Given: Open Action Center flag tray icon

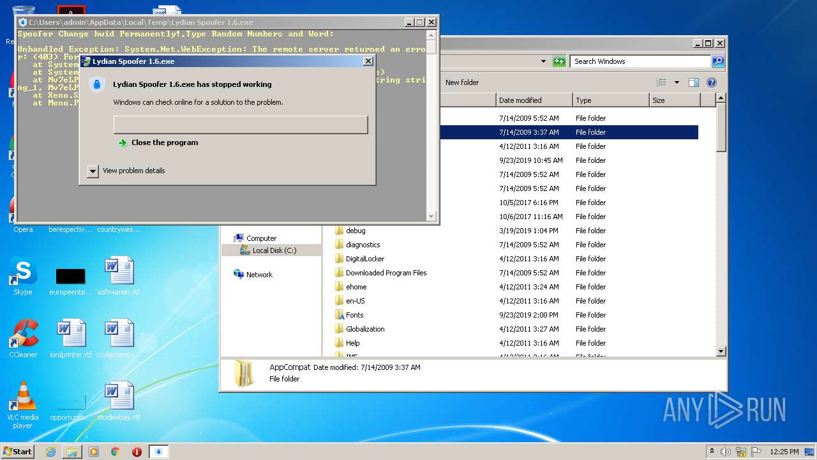Looking at the screenshot, I should [756, 452].
